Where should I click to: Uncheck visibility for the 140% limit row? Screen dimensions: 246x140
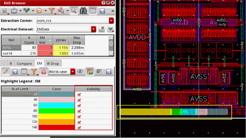(x=79, y=127)
